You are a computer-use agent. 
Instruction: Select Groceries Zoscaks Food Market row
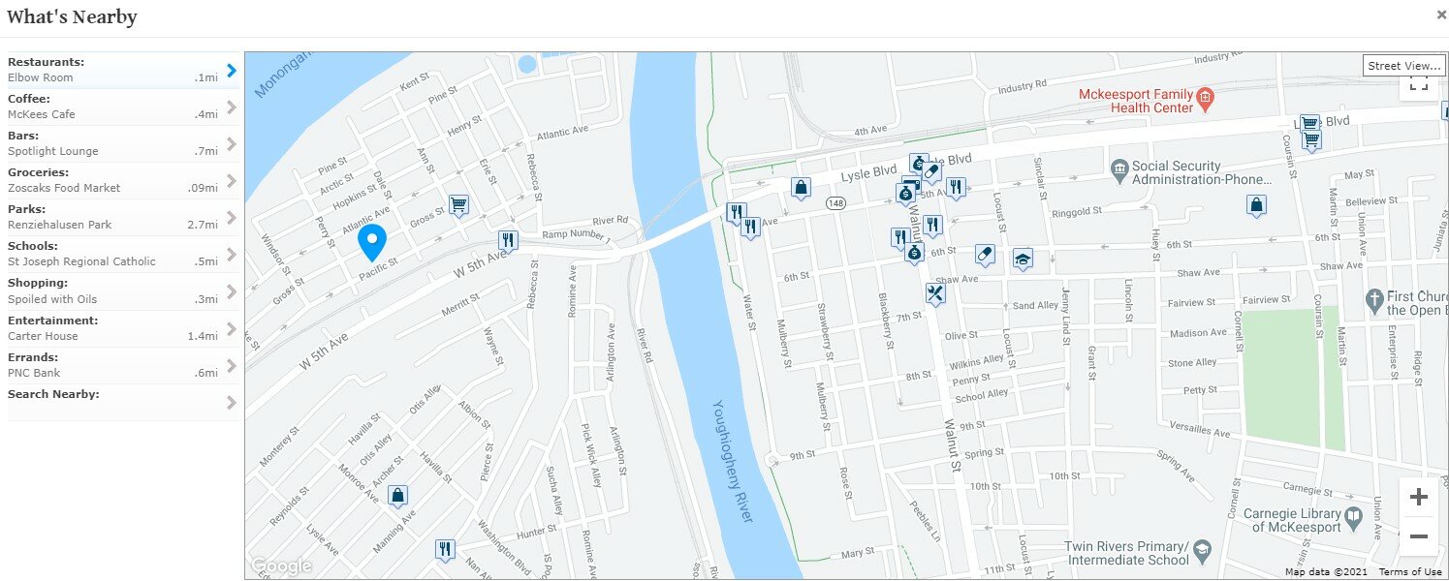point(116,181)
